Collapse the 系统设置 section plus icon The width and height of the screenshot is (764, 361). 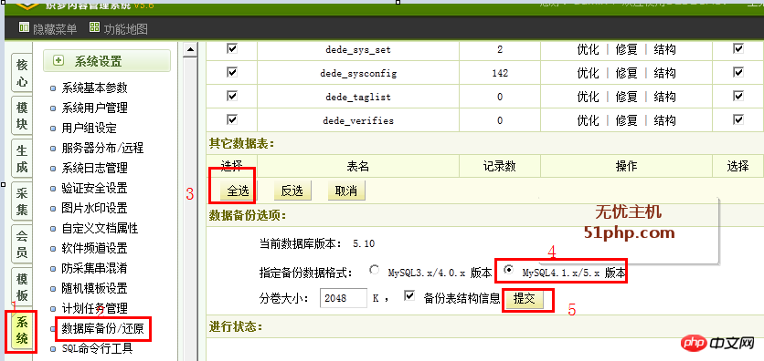click(58, 61)
